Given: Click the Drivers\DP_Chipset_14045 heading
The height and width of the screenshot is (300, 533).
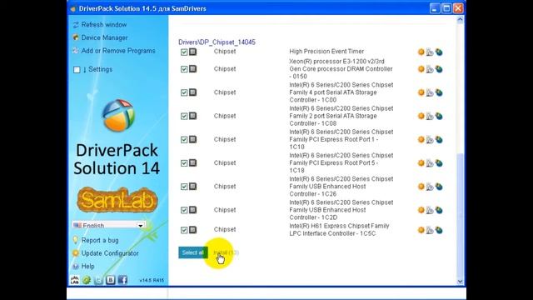Looking at the screenshot, I should coord(217,42).
